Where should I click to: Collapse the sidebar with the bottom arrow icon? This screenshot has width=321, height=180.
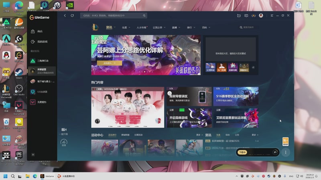coord(33,154)
